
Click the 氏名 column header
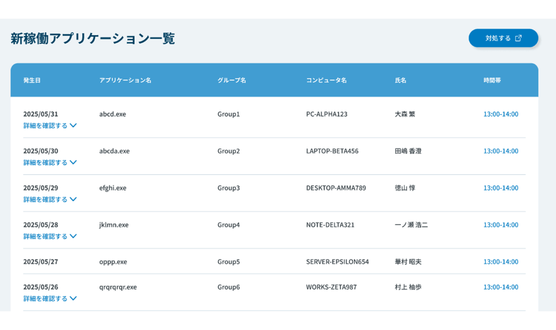[x=400, y=80]
